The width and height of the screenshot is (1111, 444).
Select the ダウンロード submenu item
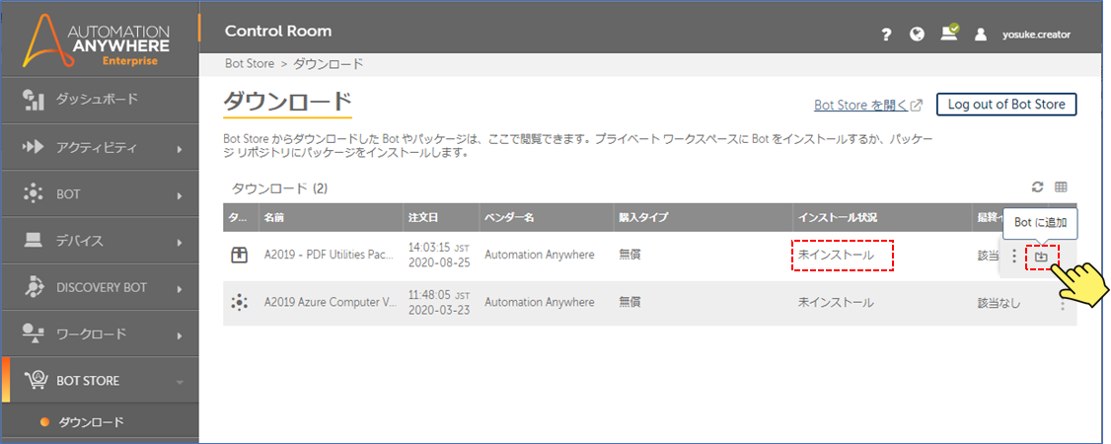coord(90,422)
